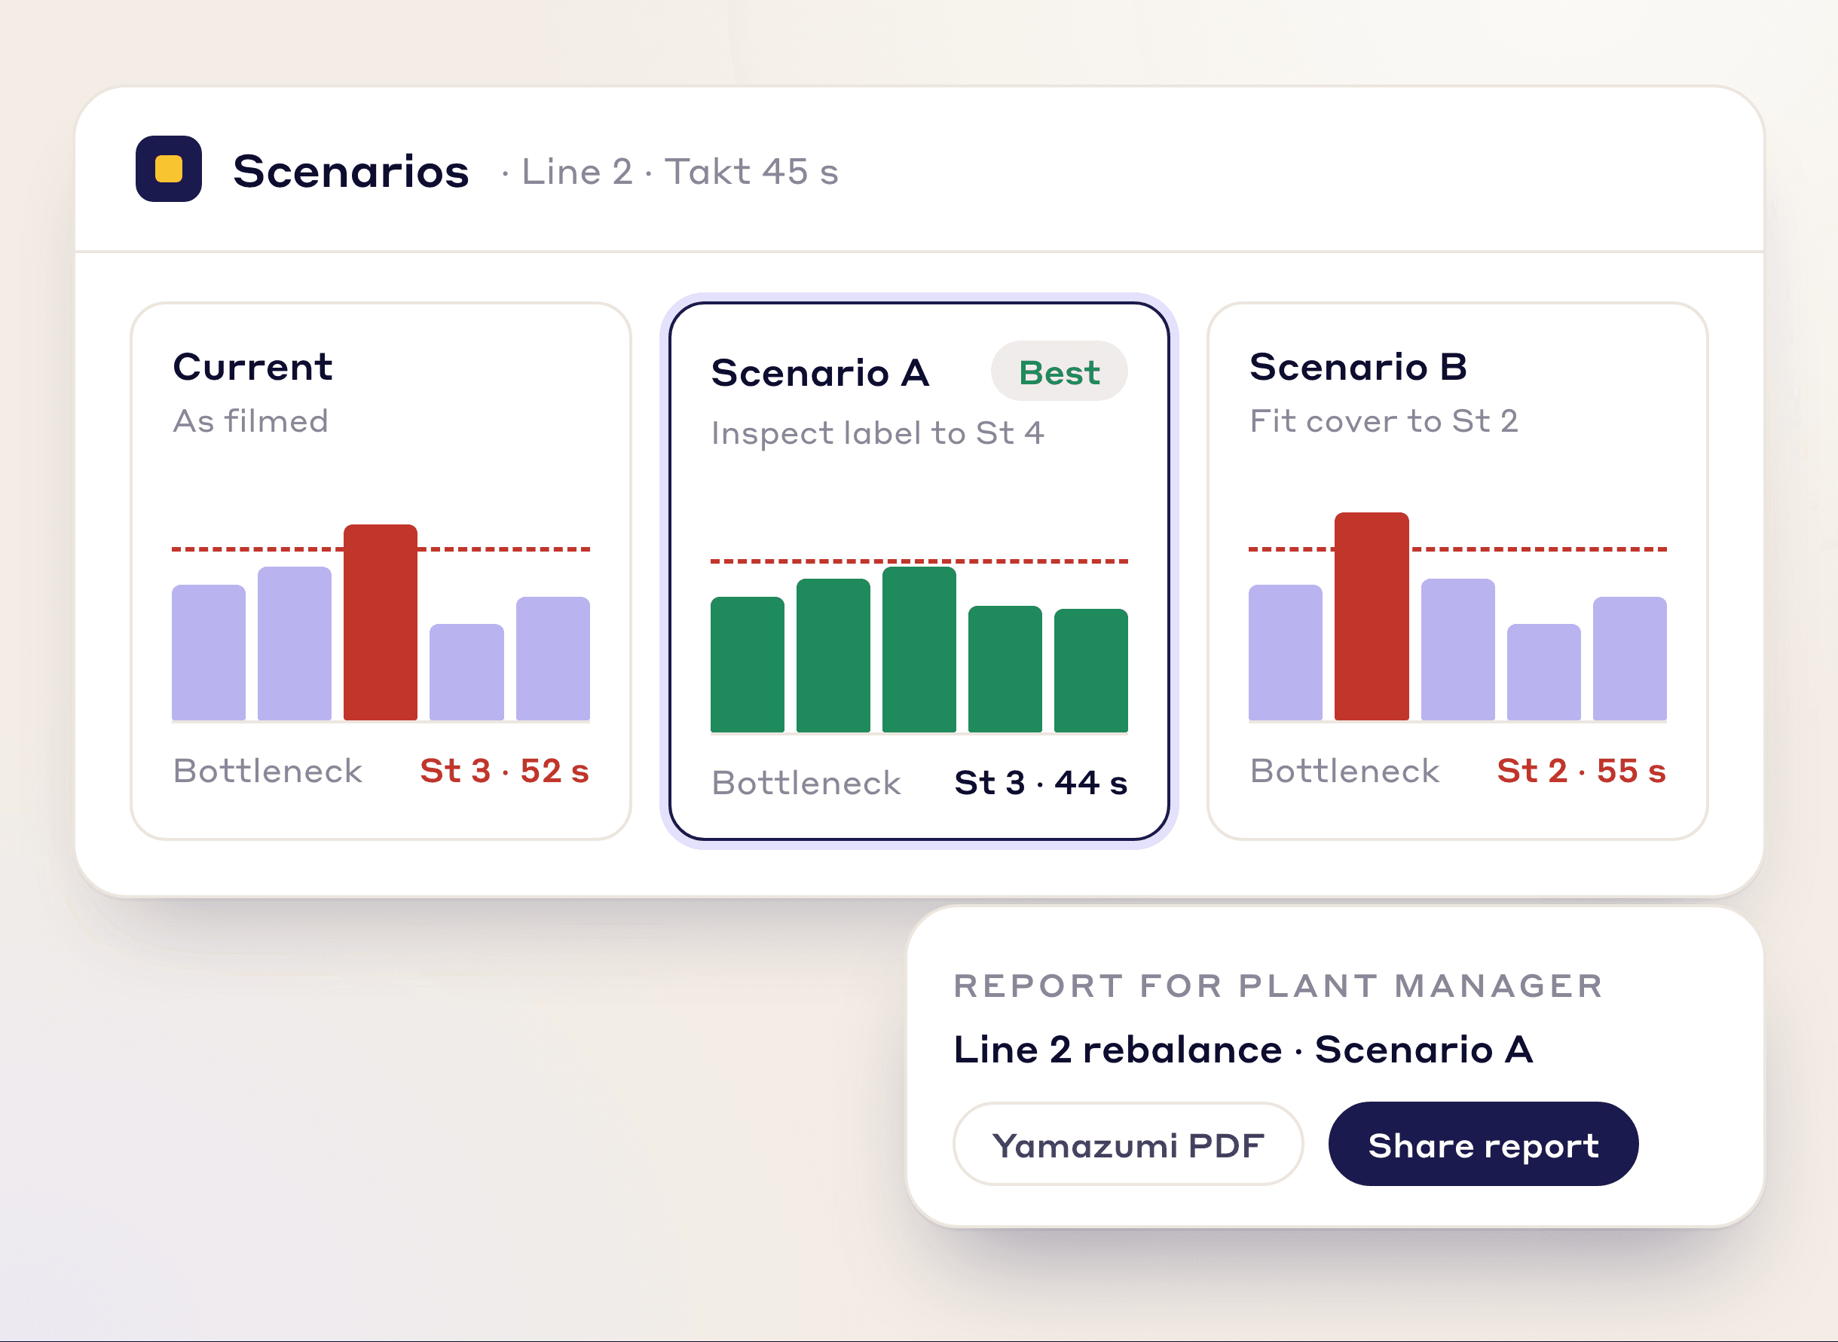Click 'Line 2 rebalance · Scenario A' report title
This screenshot has height=1342, width=1838.
tap(1243, 1050)
